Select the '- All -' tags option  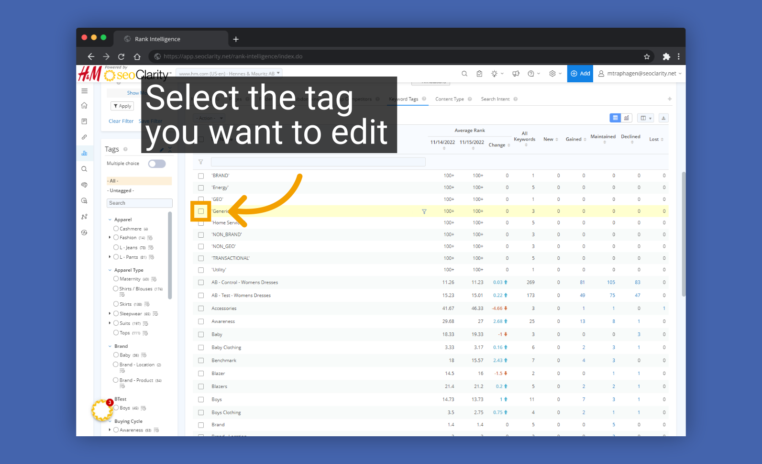[139, 181]
